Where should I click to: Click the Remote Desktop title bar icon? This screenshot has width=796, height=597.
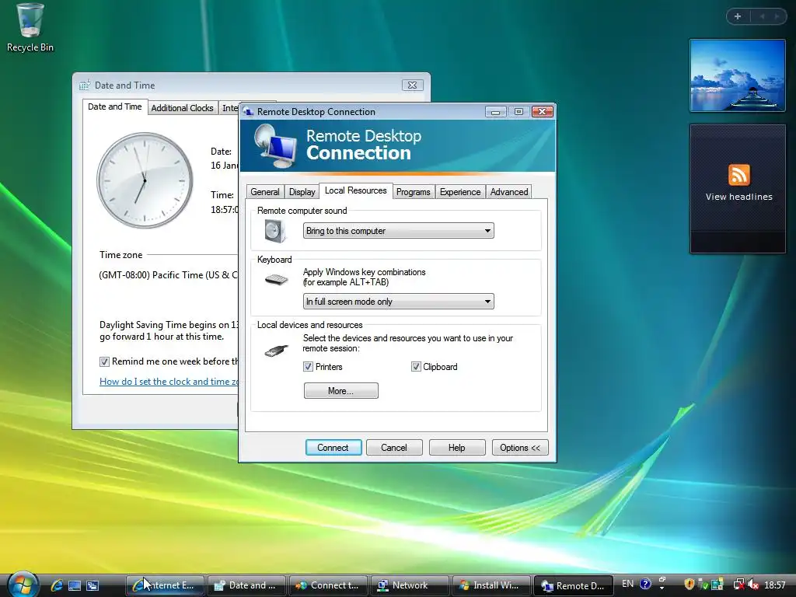(248, 112)
